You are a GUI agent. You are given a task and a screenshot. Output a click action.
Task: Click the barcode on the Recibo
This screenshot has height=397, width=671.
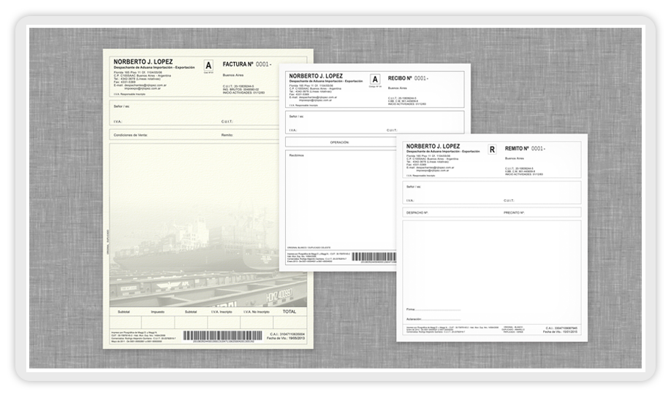[374, 256]
